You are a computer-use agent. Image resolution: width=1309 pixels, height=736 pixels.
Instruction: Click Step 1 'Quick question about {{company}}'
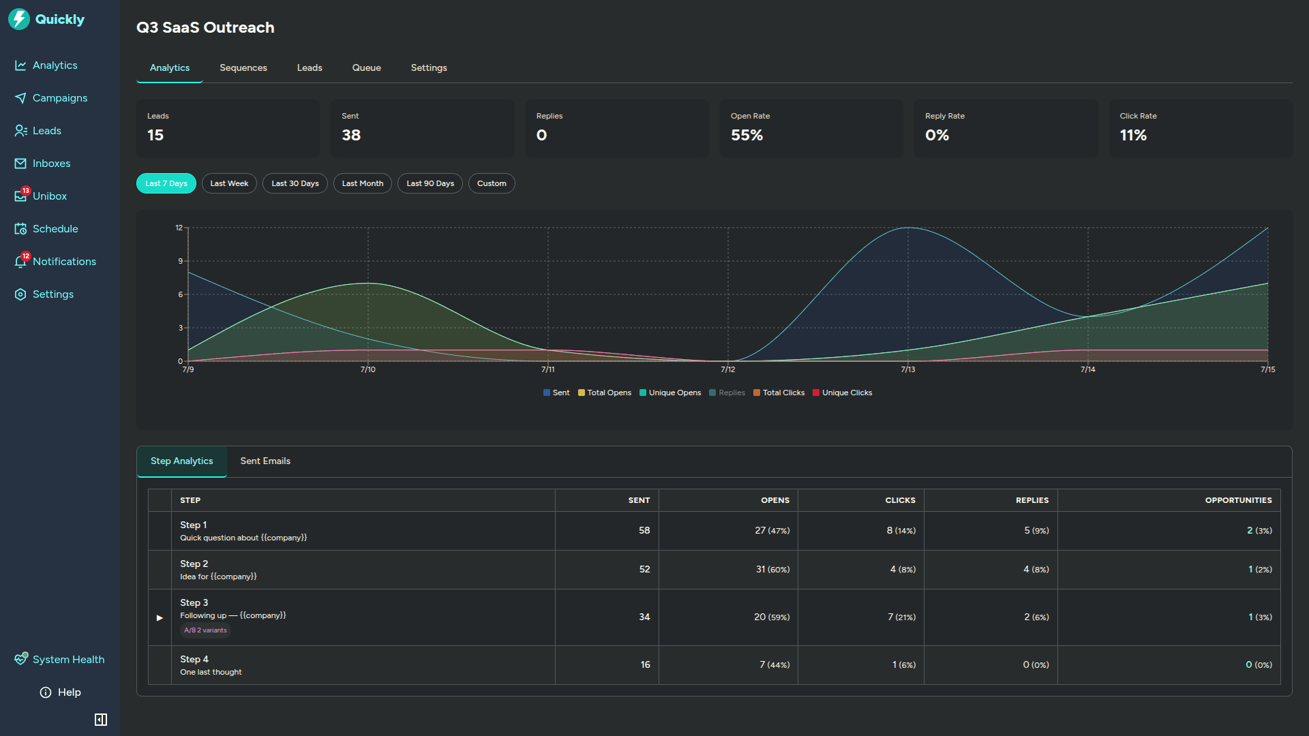[243, 538]
